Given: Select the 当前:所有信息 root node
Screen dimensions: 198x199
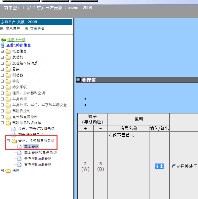Looking at the screenshot, I should pyautogui.click(x=19, y=45).
